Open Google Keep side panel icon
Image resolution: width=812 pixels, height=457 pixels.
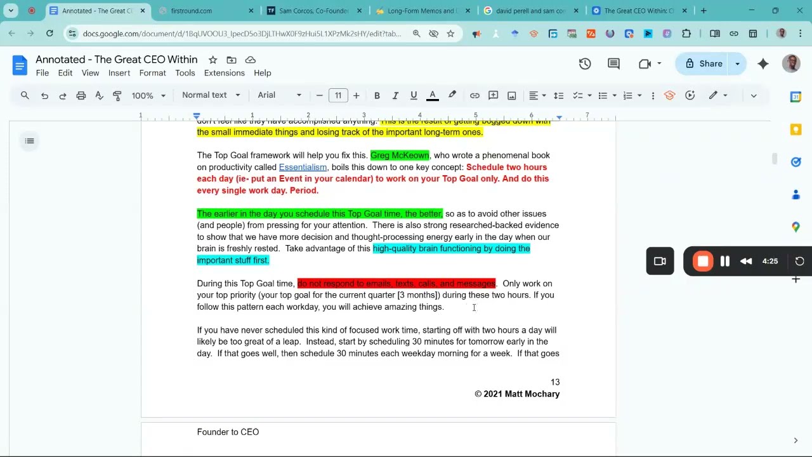pyautogui.click(x=796, y=129)
